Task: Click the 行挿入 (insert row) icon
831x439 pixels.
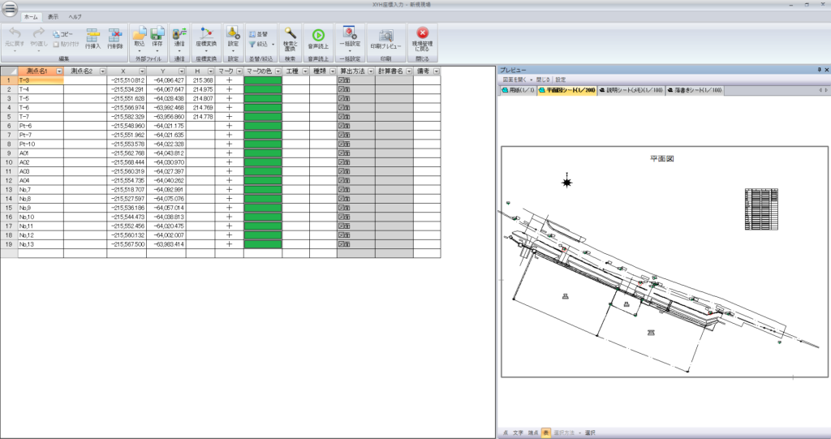Action: (x=92, y=36)
